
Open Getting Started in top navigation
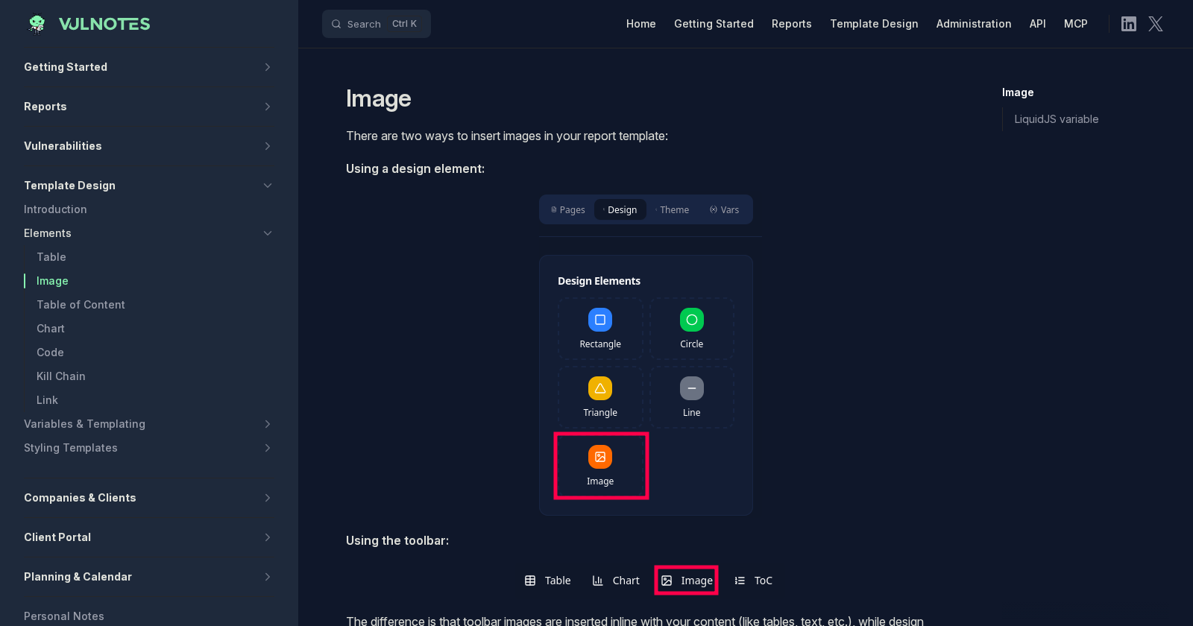point(714,24)
